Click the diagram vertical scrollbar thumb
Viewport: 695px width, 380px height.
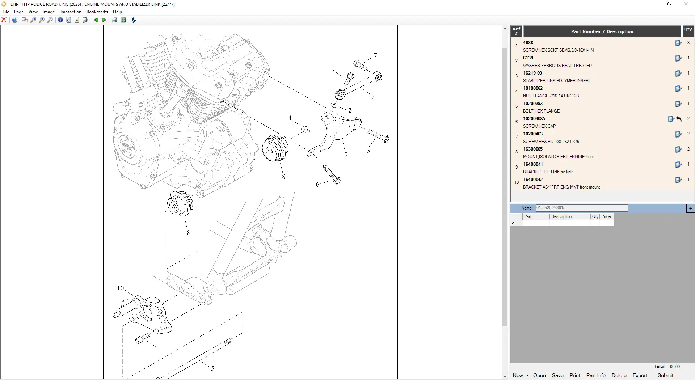click(x=505, y=187)
